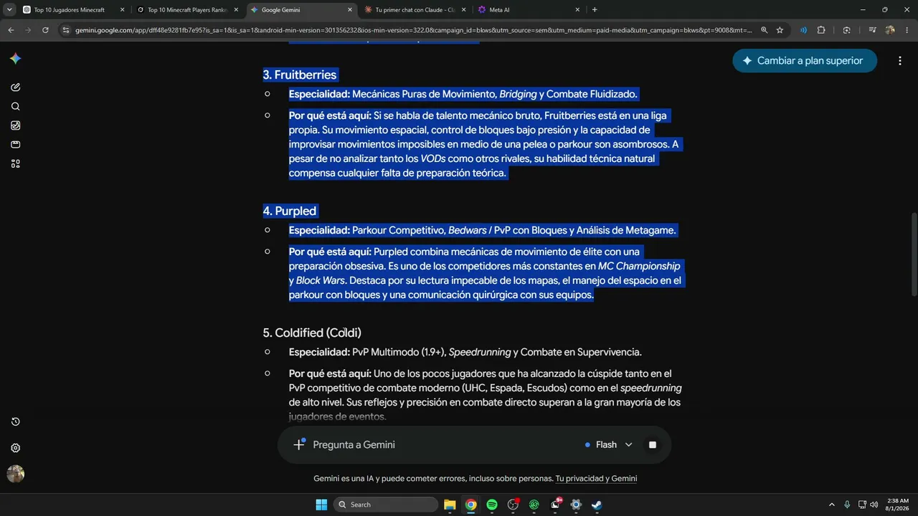This screenshot has height=516, width=918.
Task: Click the Windows taskbar Search box
Action: point(386,505)
